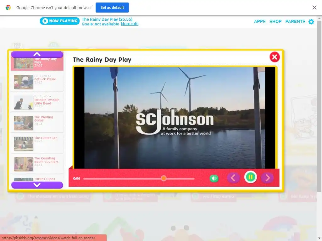Set Chrome as default browser
The image size is (322, 241).
(112, 8)
